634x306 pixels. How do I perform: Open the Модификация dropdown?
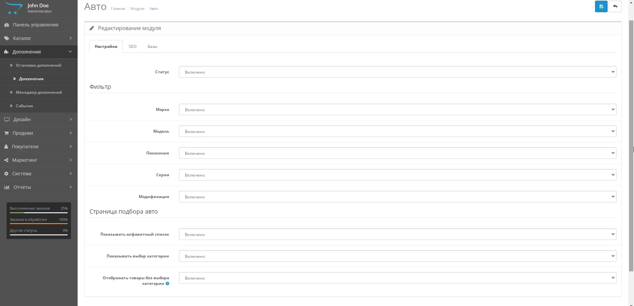pos(398,197)
